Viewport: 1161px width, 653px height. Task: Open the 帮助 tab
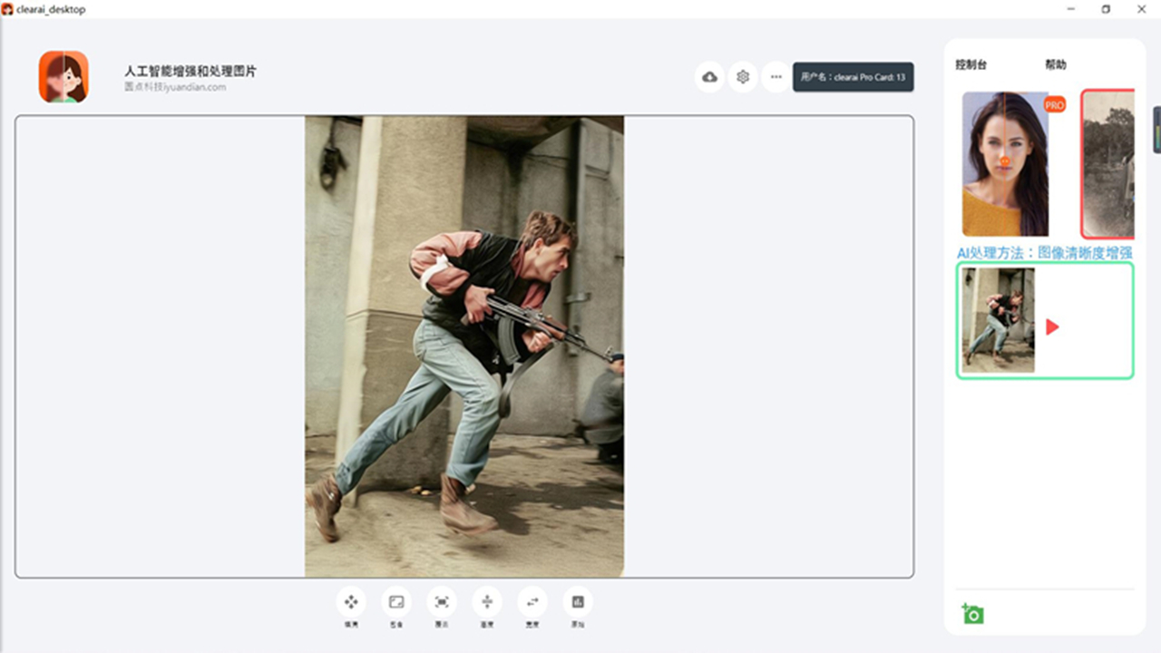coord(1055,65)
